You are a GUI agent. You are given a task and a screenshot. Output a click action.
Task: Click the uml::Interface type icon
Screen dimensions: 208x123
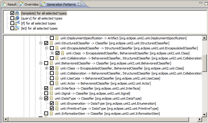pos(51,88)
